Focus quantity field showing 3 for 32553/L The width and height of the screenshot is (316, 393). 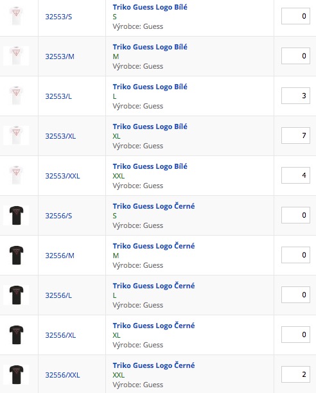click(x=295, y=96)
